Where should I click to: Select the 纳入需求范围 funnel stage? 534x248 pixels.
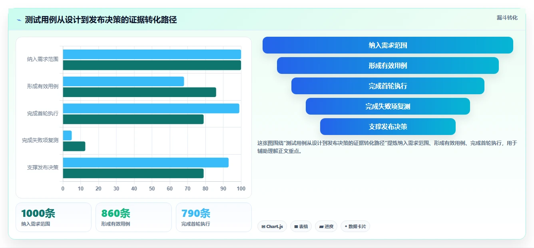coord(388,45)
